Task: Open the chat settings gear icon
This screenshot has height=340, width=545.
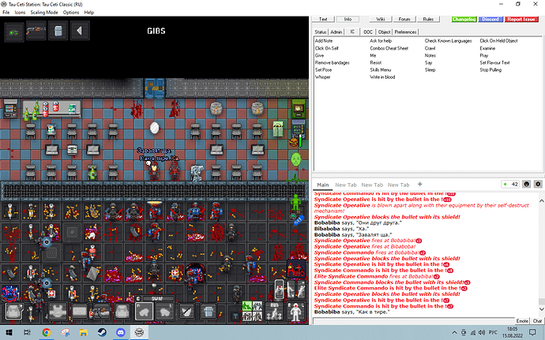Action: tap(538, 184)
